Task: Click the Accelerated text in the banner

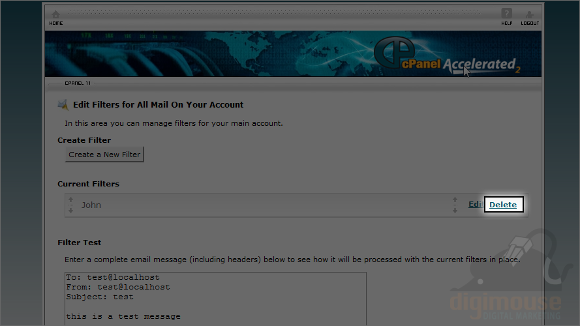Action: (479, 65)
